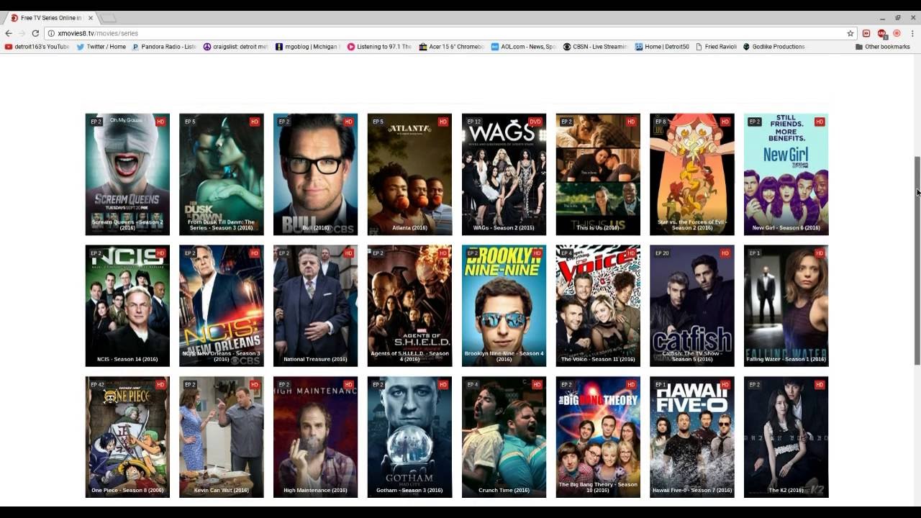The height and width of the screenshot is (518, 921).
Task: Open the Home | Detroit50 bookmark
Action: [x=662, y=47]
